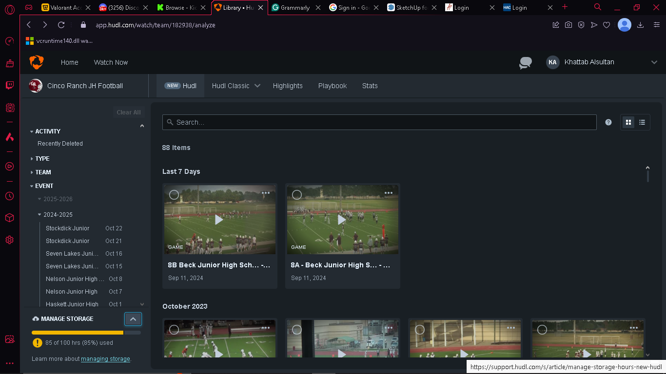
Task: Go to the Home nav item
Action: [70, 62]
